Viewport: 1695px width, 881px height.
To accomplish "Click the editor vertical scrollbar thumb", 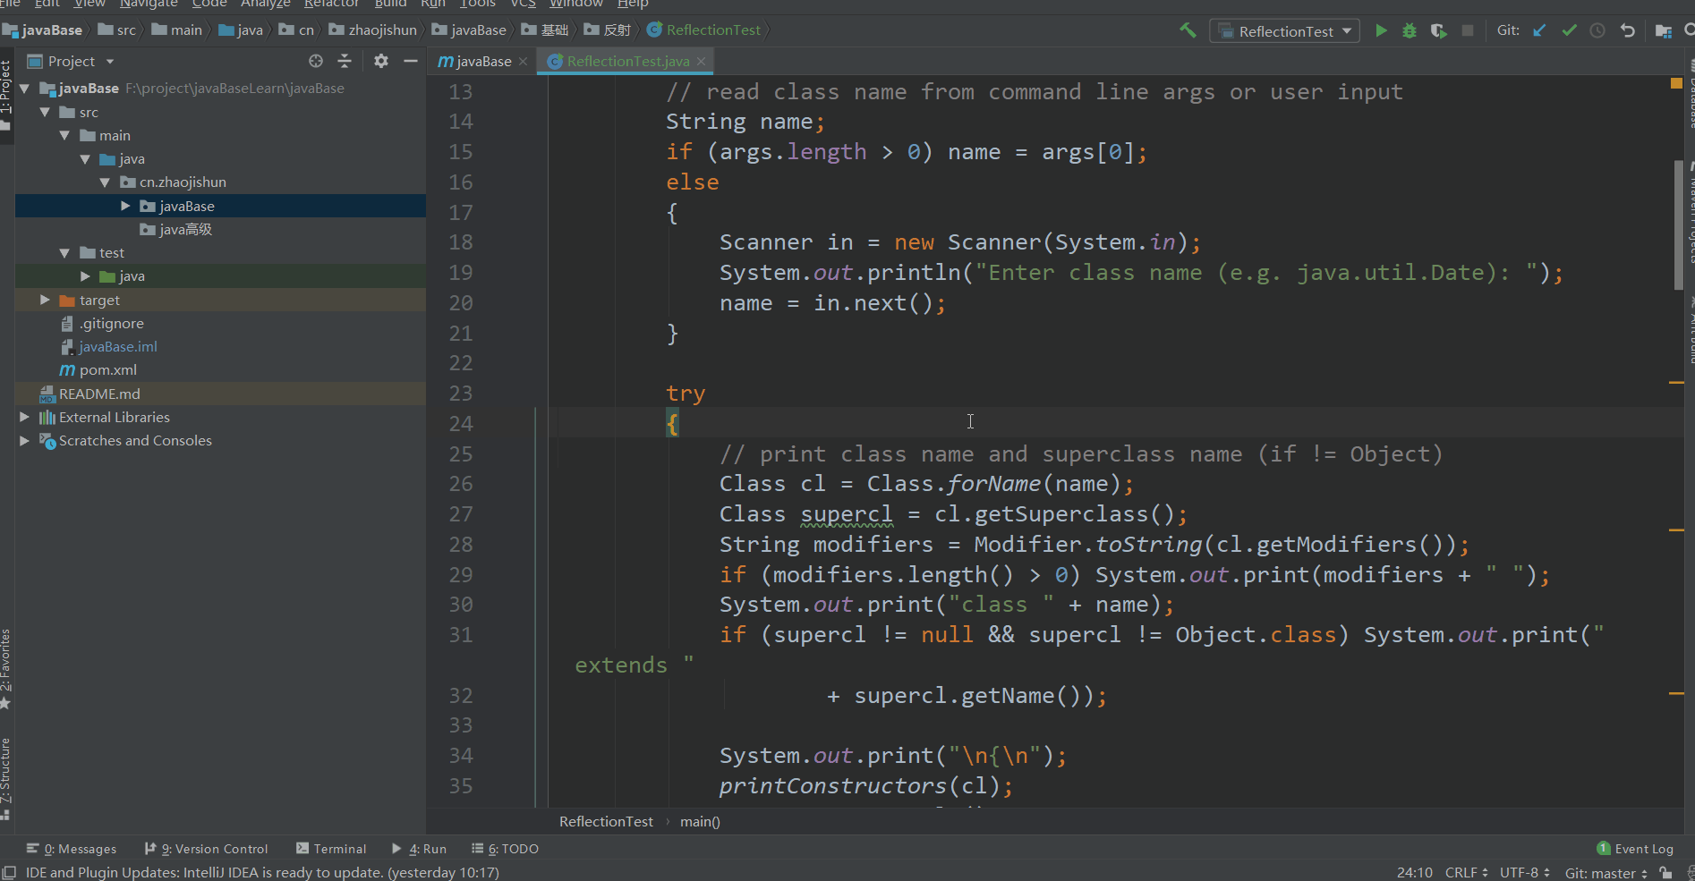I will 1678,224.
